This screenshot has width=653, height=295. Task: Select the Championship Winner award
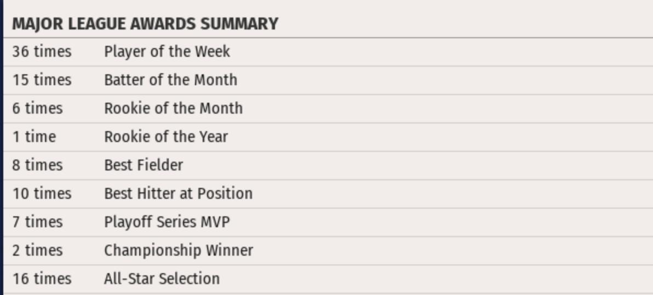(179, 250)
